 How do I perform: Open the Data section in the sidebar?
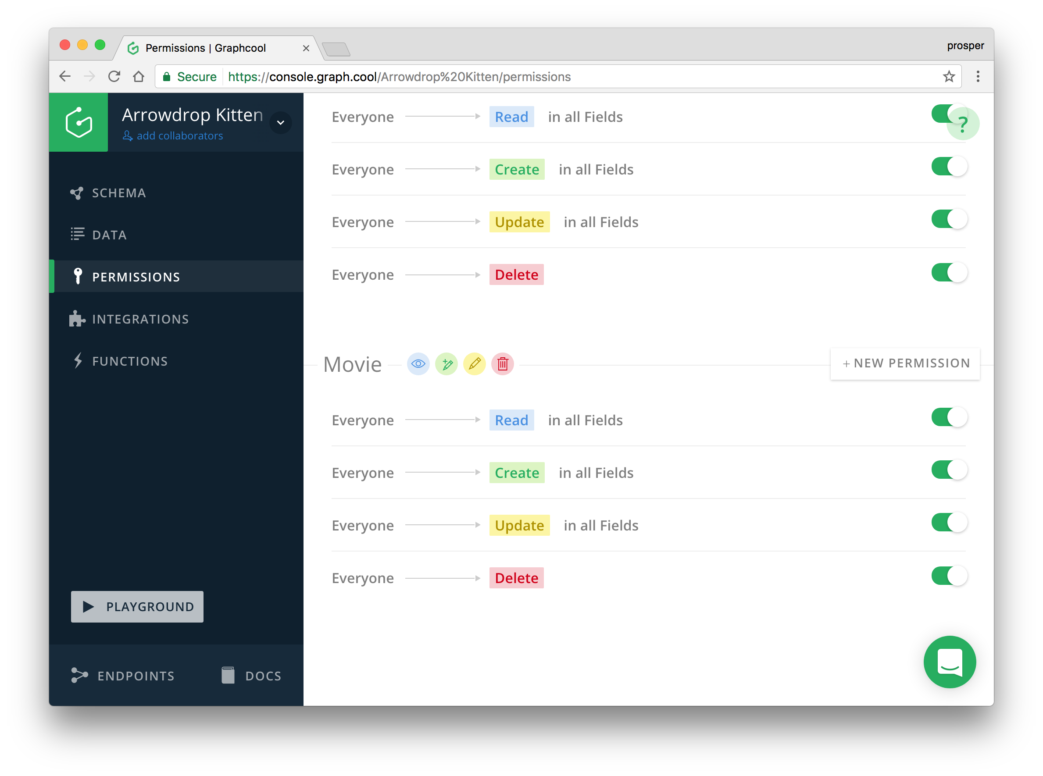pos(109,235)
